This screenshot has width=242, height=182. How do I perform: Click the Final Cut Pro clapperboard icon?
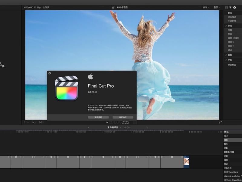67,88
